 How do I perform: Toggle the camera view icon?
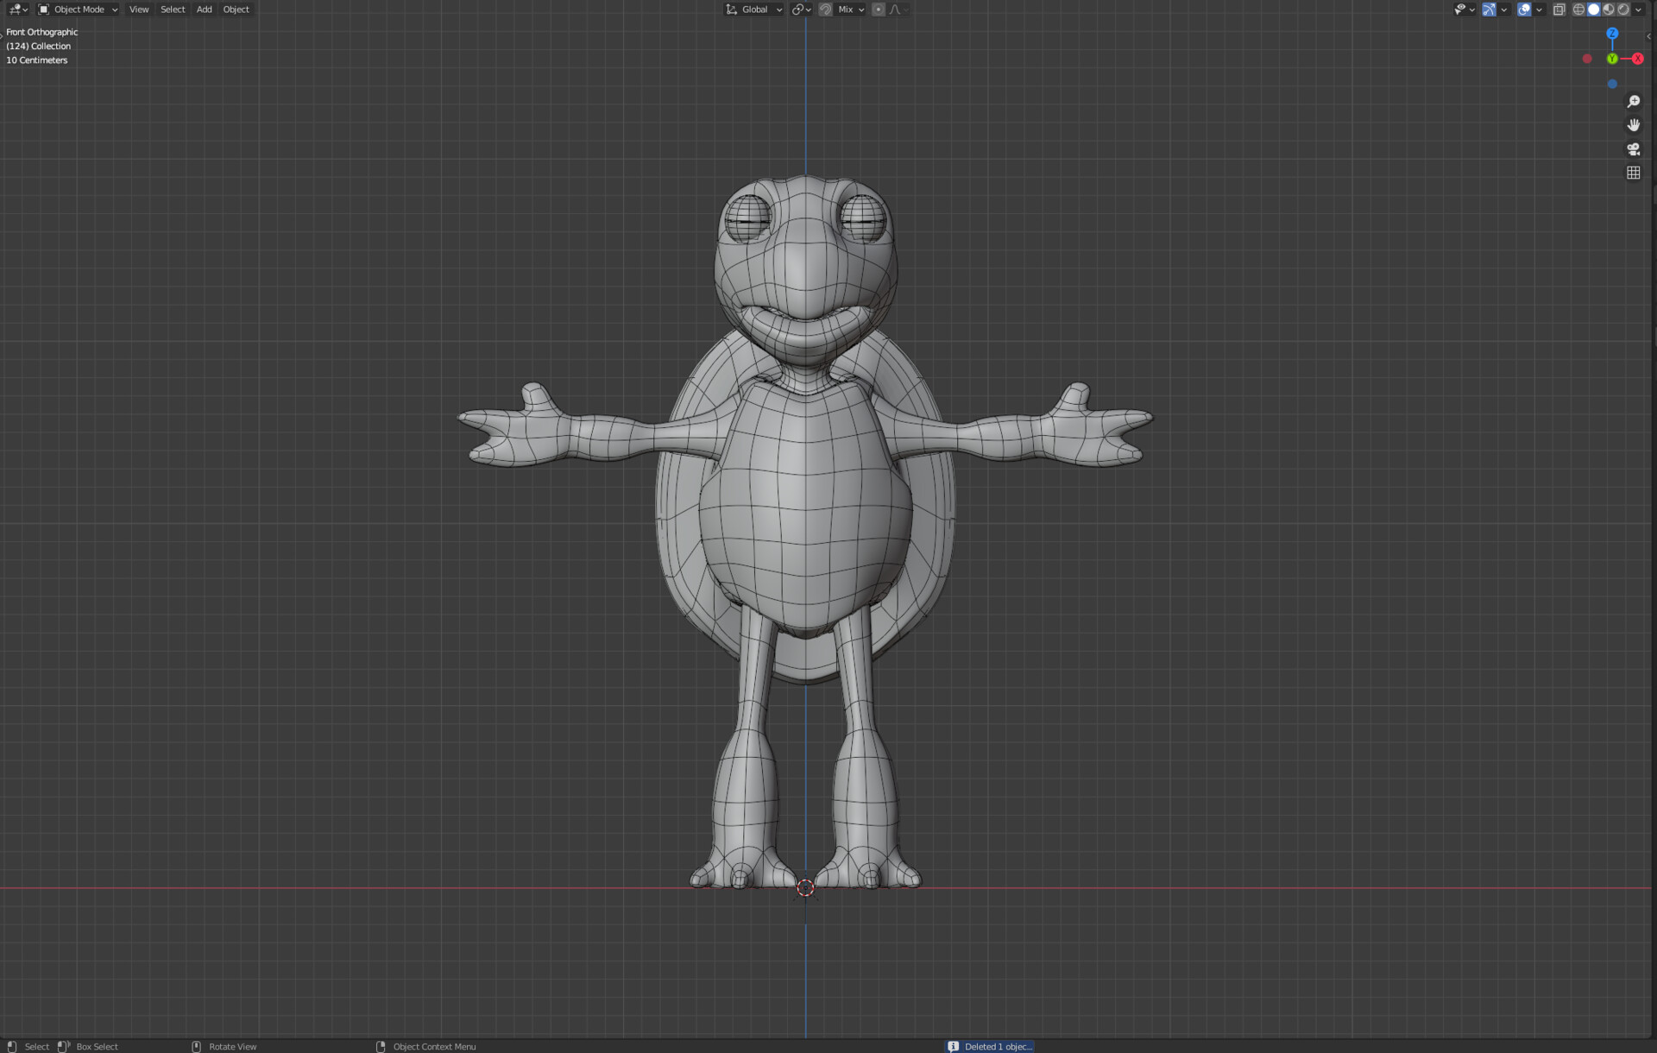point(1634,148)
